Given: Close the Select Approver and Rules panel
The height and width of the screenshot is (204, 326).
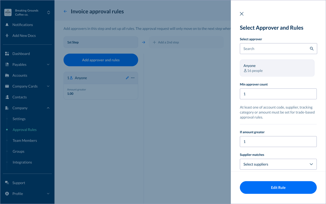Looking at the screenshot, I should pyautogui.click(x=242, y=14).
